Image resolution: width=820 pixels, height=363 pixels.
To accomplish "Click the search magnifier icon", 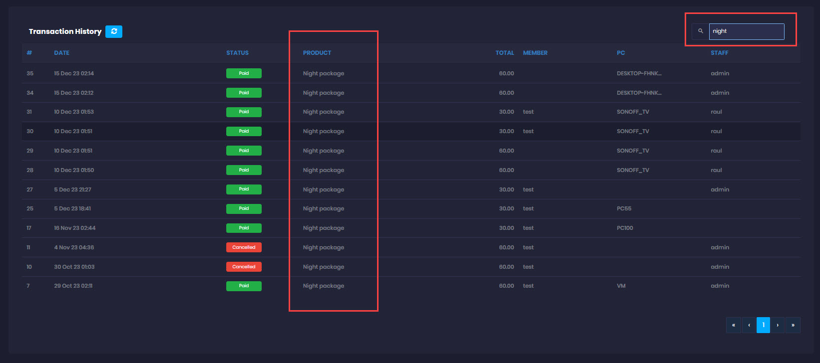I will 700,31.
